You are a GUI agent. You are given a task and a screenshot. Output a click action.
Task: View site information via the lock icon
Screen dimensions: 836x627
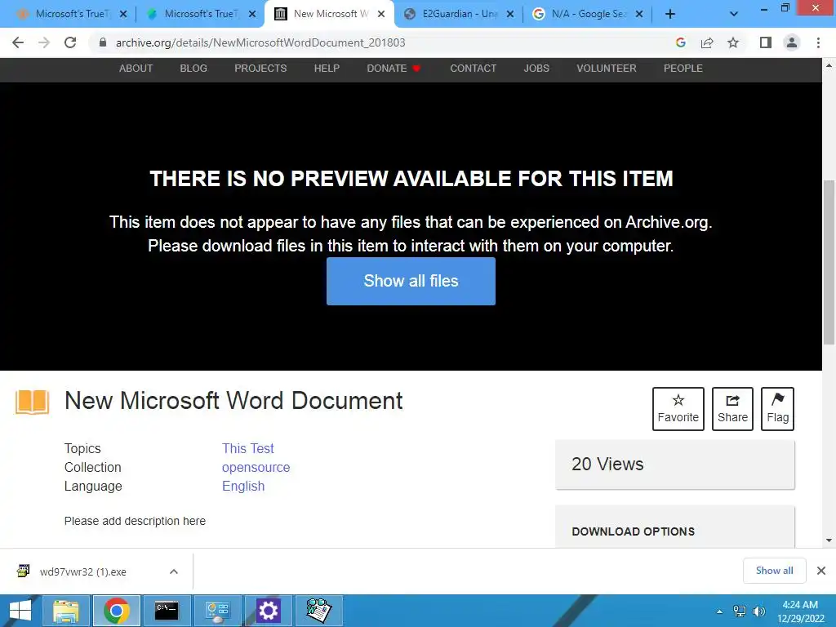(x=103, y=42)
